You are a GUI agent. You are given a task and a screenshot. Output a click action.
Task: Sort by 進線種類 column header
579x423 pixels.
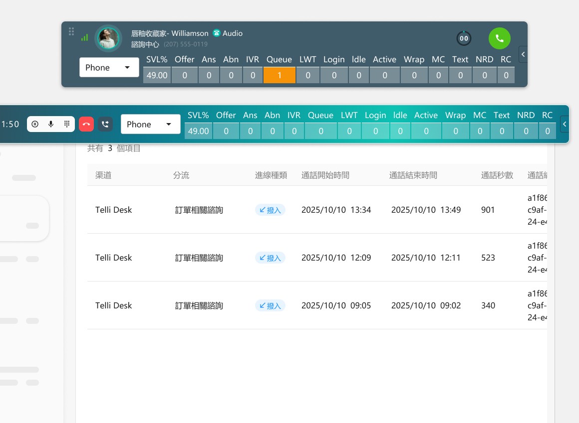(271, 175)
